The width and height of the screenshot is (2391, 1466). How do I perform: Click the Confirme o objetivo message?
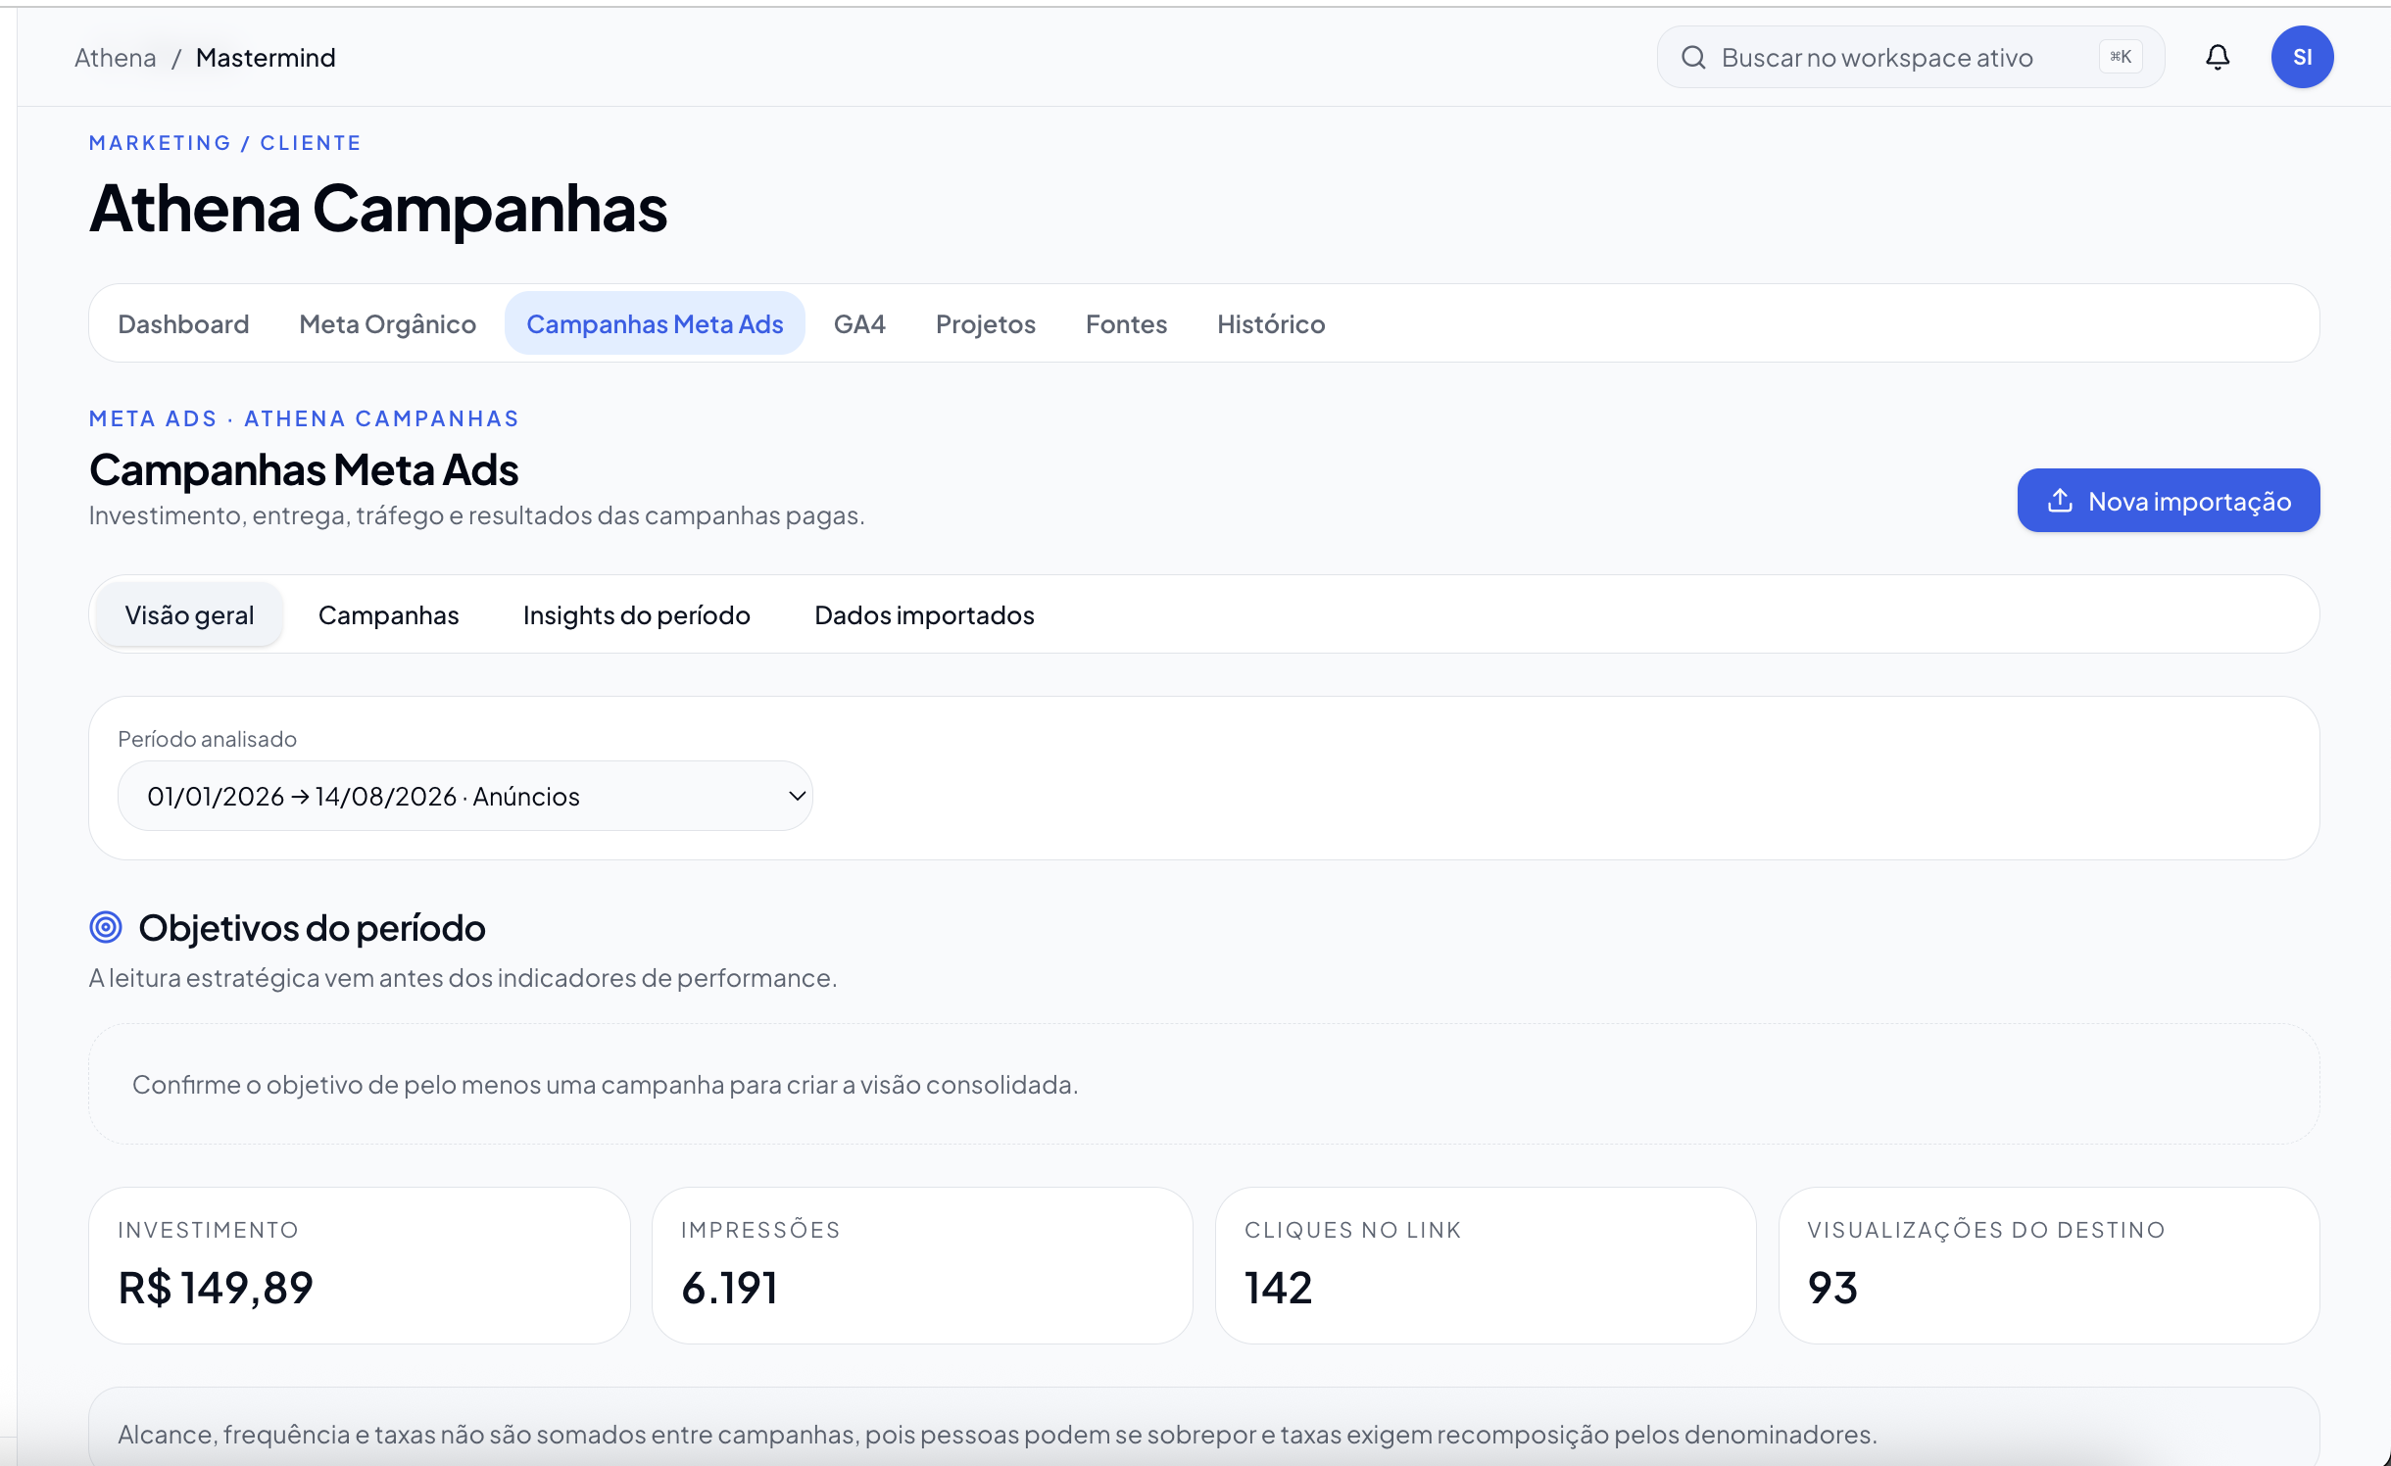(606, 1085)
